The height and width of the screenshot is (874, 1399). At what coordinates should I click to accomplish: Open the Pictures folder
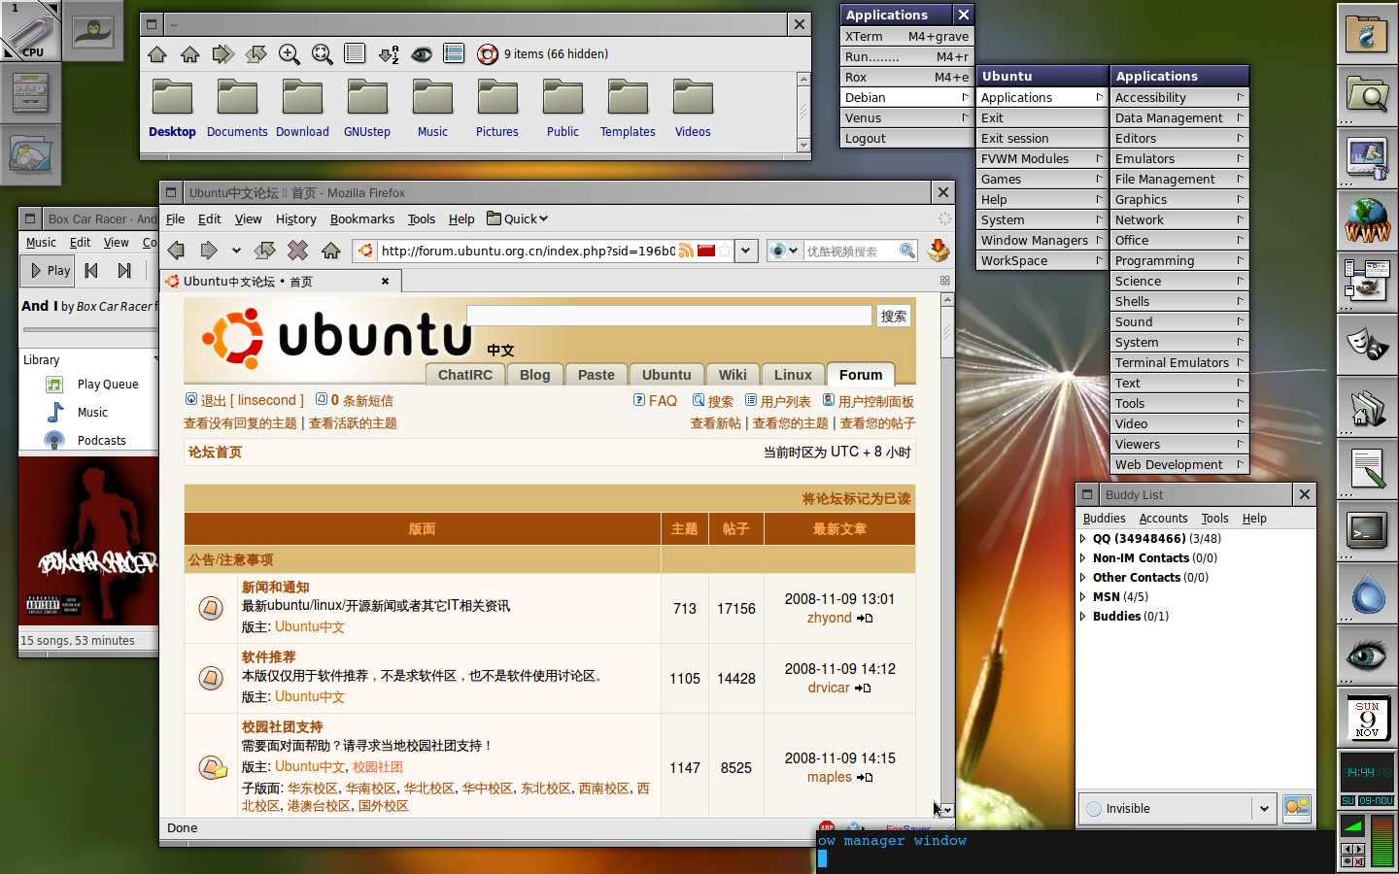click(x=497, y=109)
